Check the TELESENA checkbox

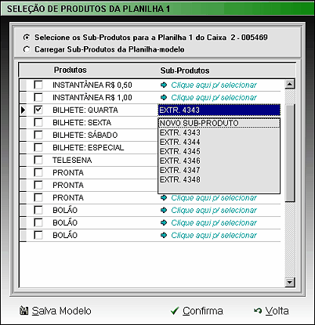(x=38, y=160)
